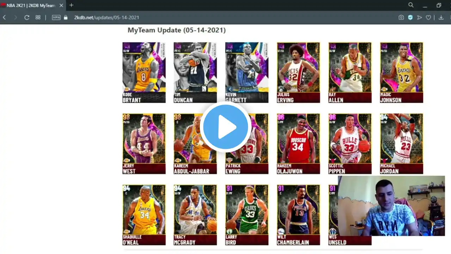Select the Julius Erving card
The height and width of the screenshot is (254, 451).
(x=298, y=73)
